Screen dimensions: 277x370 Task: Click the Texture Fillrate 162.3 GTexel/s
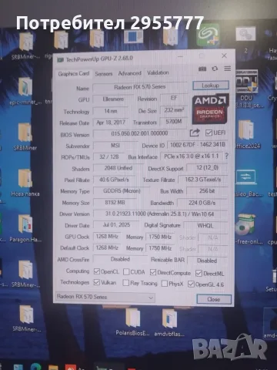[203, 180]
